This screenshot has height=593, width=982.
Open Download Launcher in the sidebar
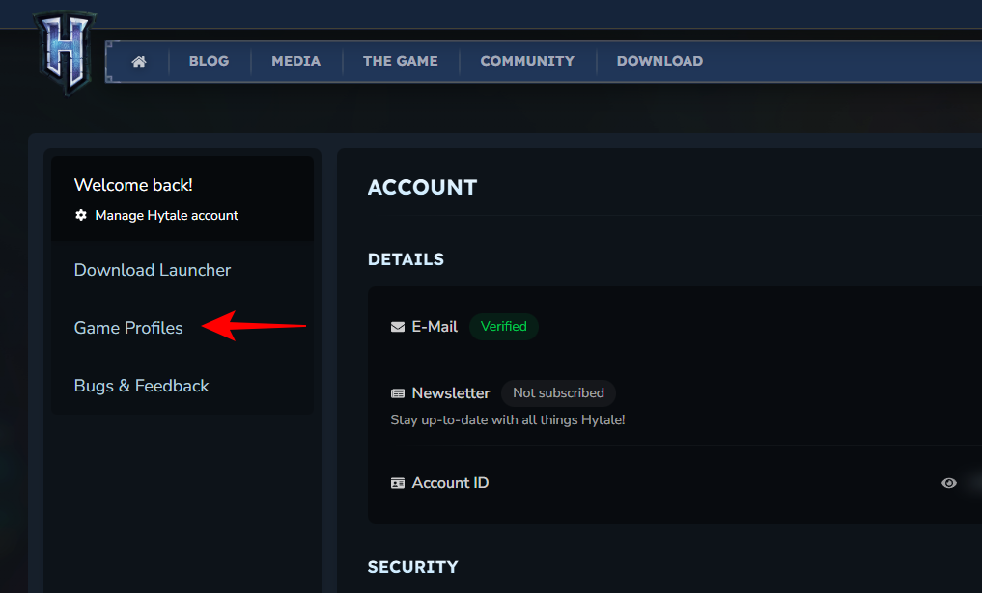(153, 270)
